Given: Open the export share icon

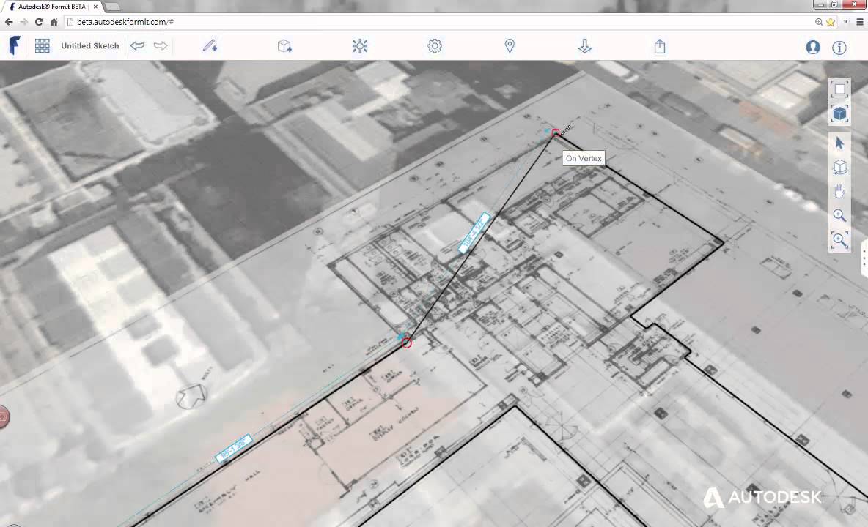Looking at the screenshot, I should pos(659,46).
